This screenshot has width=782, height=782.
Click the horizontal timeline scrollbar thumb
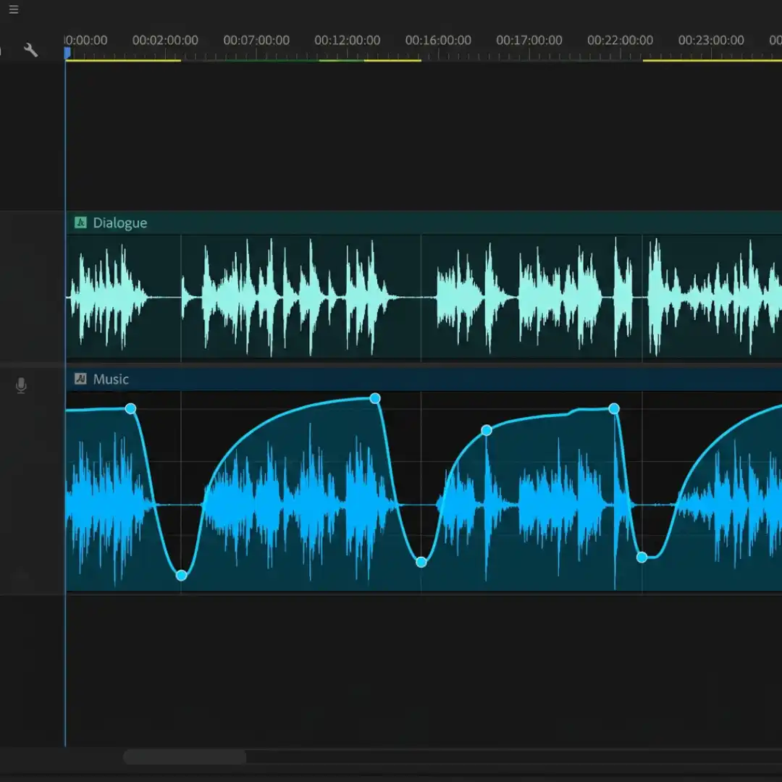[185, 757]
